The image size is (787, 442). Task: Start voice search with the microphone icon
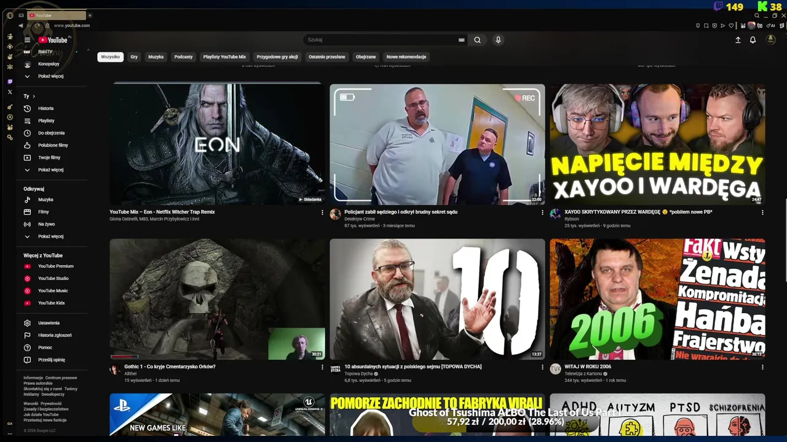pos(498,40)
